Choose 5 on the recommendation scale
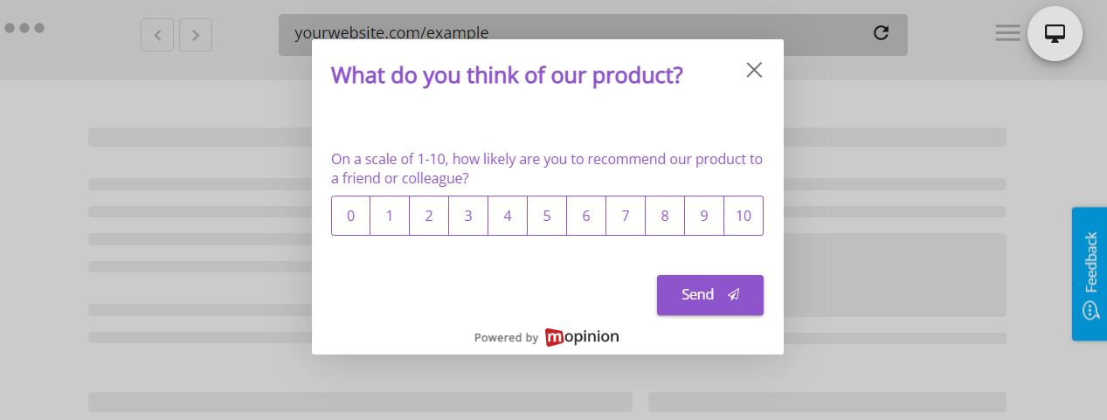The width and height of the screenshot is (1107, 420). coord(547,216)
